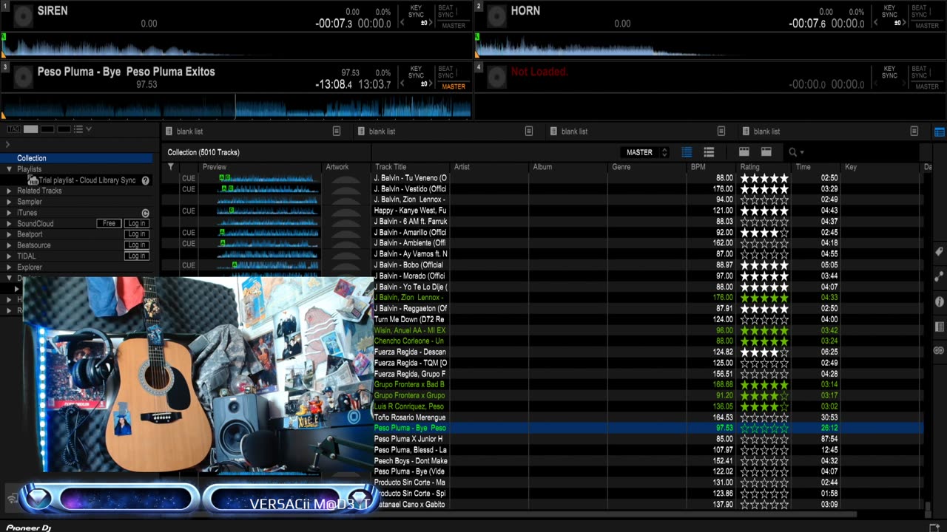Enable KEY SYNC on deck 2
Viewport: 947px width, 532px height.
click(889, 11)
